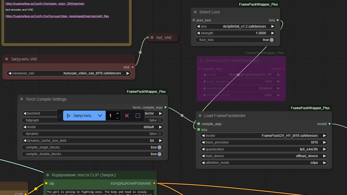Open the attention_mode combo in Load FramePackModel
Screen dimensions: 347x195
point(264,163)
